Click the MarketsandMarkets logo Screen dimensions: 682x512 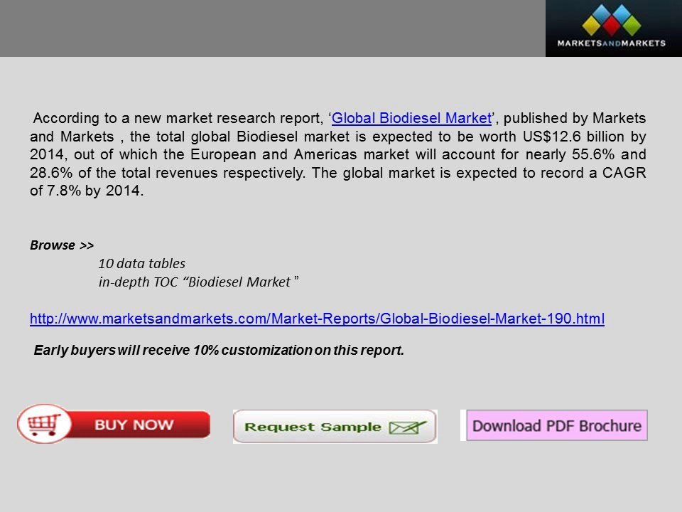613,28
